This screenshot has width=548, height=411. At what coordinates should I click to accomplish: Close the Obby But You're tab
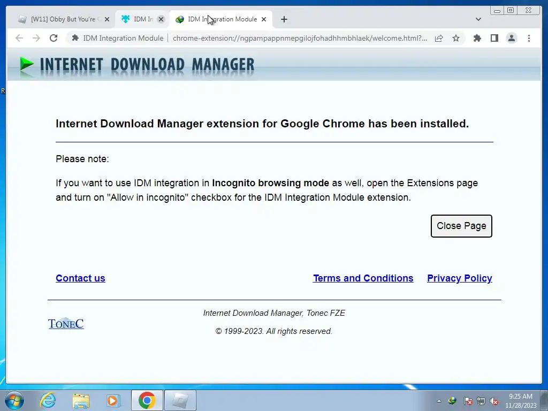[107, 19]
